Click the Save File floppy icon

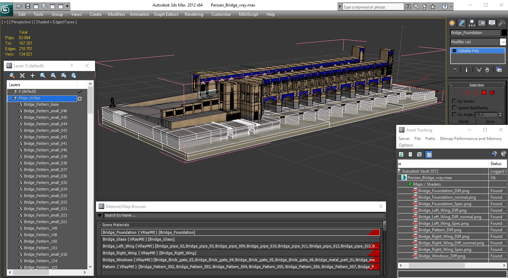(x=28, y=6)
